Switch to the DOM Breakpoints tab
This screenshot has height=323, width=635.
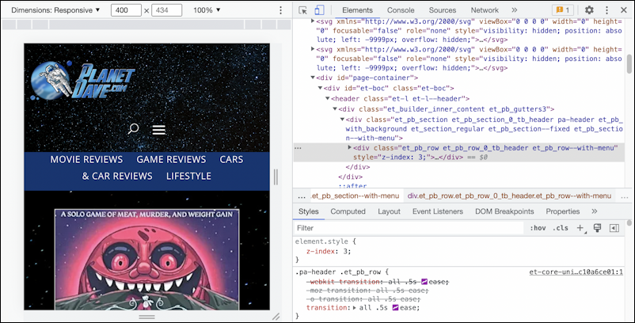click(x=504, y=211)
